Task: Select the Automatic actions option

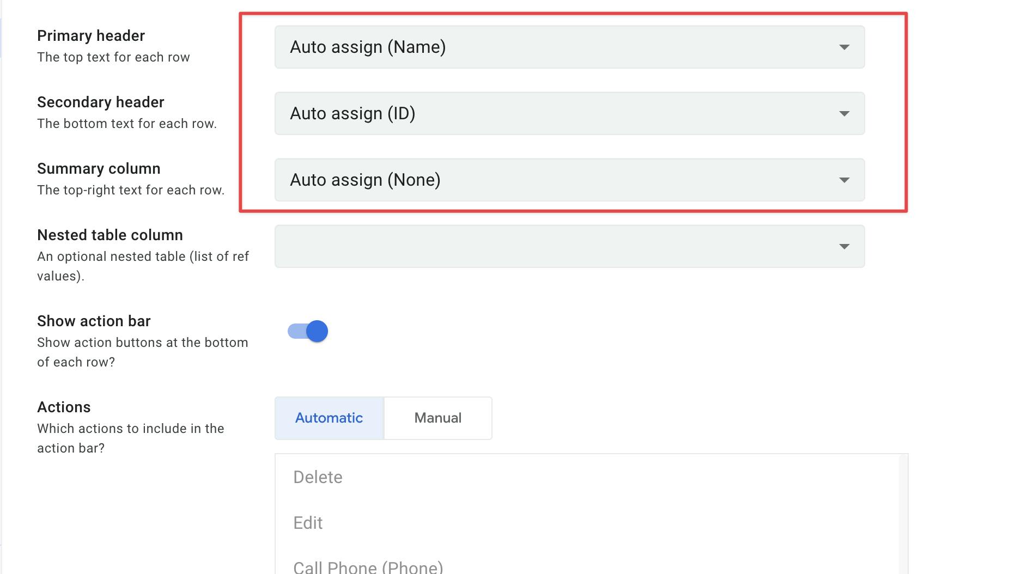Action: coord(329,418)
